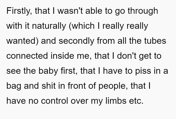Click the word "secondly" in the paragraph

click(76, 41)
